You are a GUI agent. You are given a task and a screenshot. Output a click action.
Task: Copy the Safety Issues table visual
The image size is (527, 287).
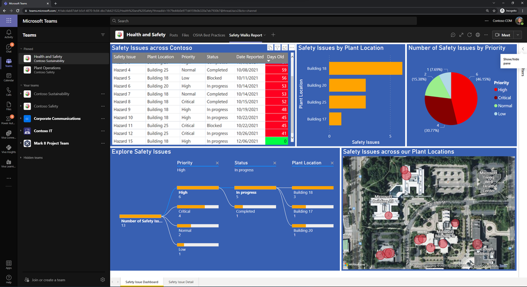coord(270,47)
